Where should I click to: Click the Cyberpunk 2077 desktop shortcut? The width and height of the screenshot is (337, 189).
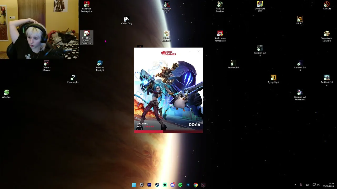260,7
